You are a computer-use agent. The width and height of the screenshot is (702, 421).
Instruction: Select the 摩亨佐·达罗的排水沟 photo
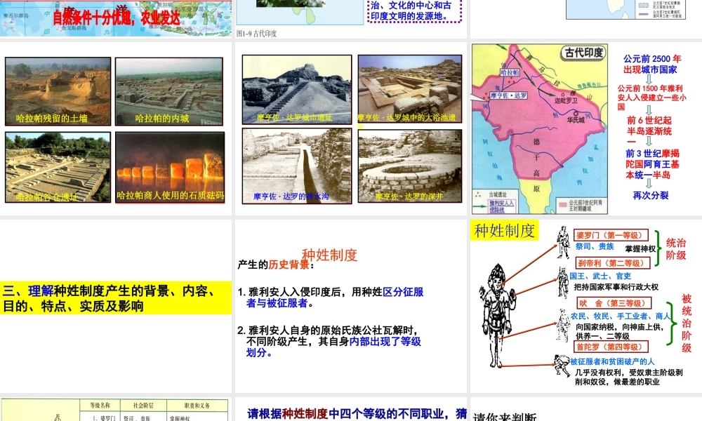tap(297, 166)
